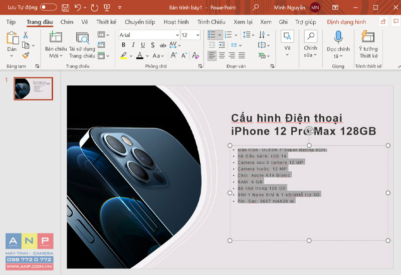Increase font size icon
The width and height of the screenshot is (401, 275).
(174, 55)
